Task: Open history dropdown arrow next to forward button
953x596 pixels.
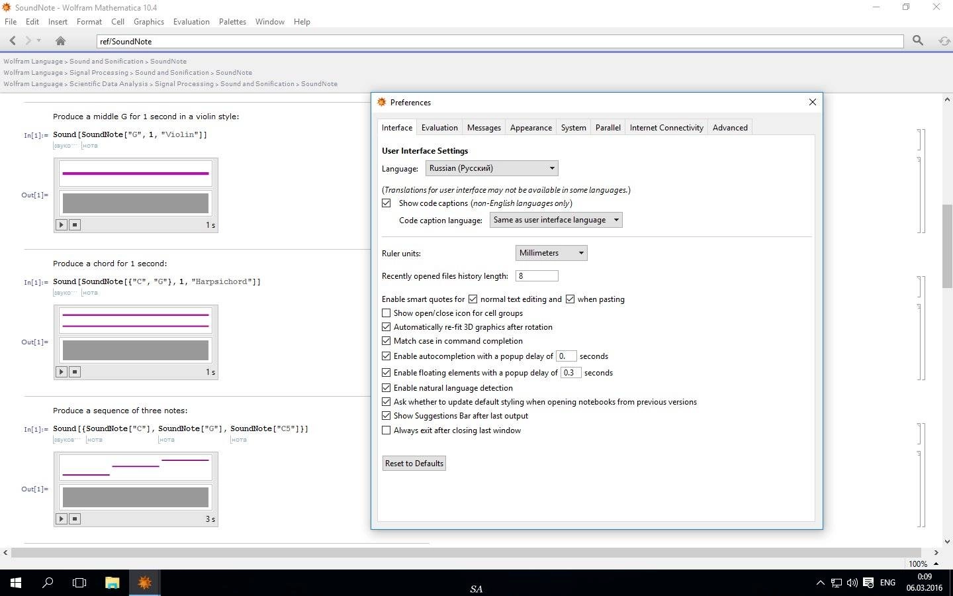Action: coord(39,41)
